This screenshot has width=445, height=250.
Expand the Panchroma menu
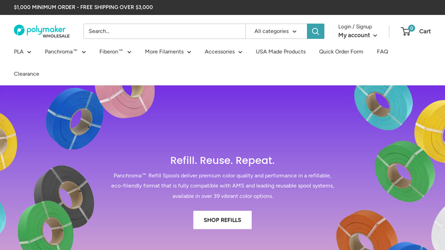click(x=65, y=52)
